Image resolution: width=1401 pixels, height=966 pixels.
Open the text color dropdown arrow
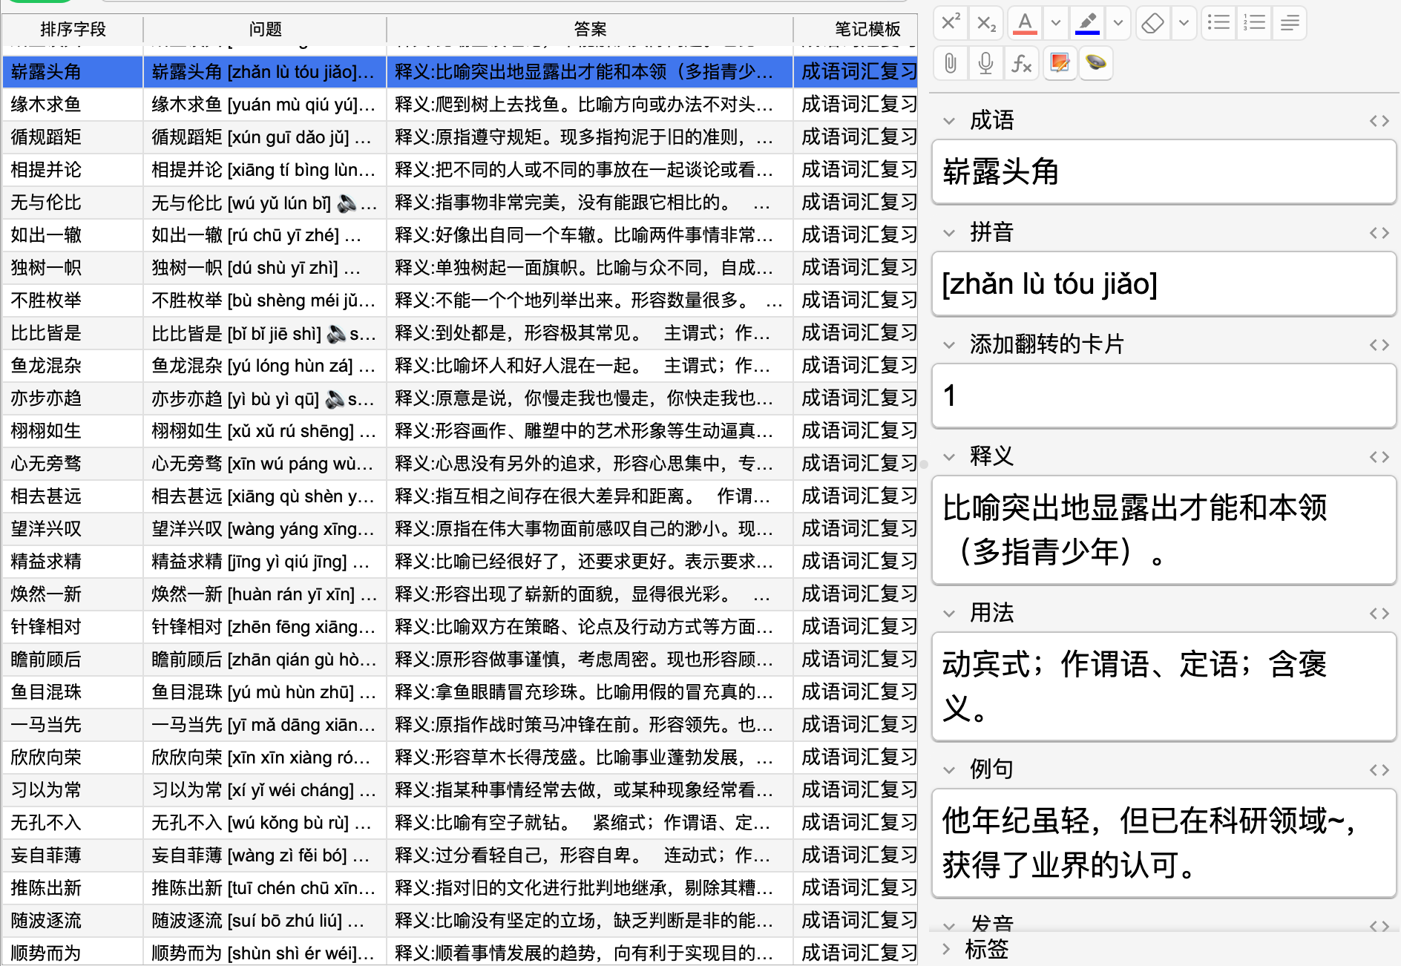pyautogui.click(x=1055, y=23)
